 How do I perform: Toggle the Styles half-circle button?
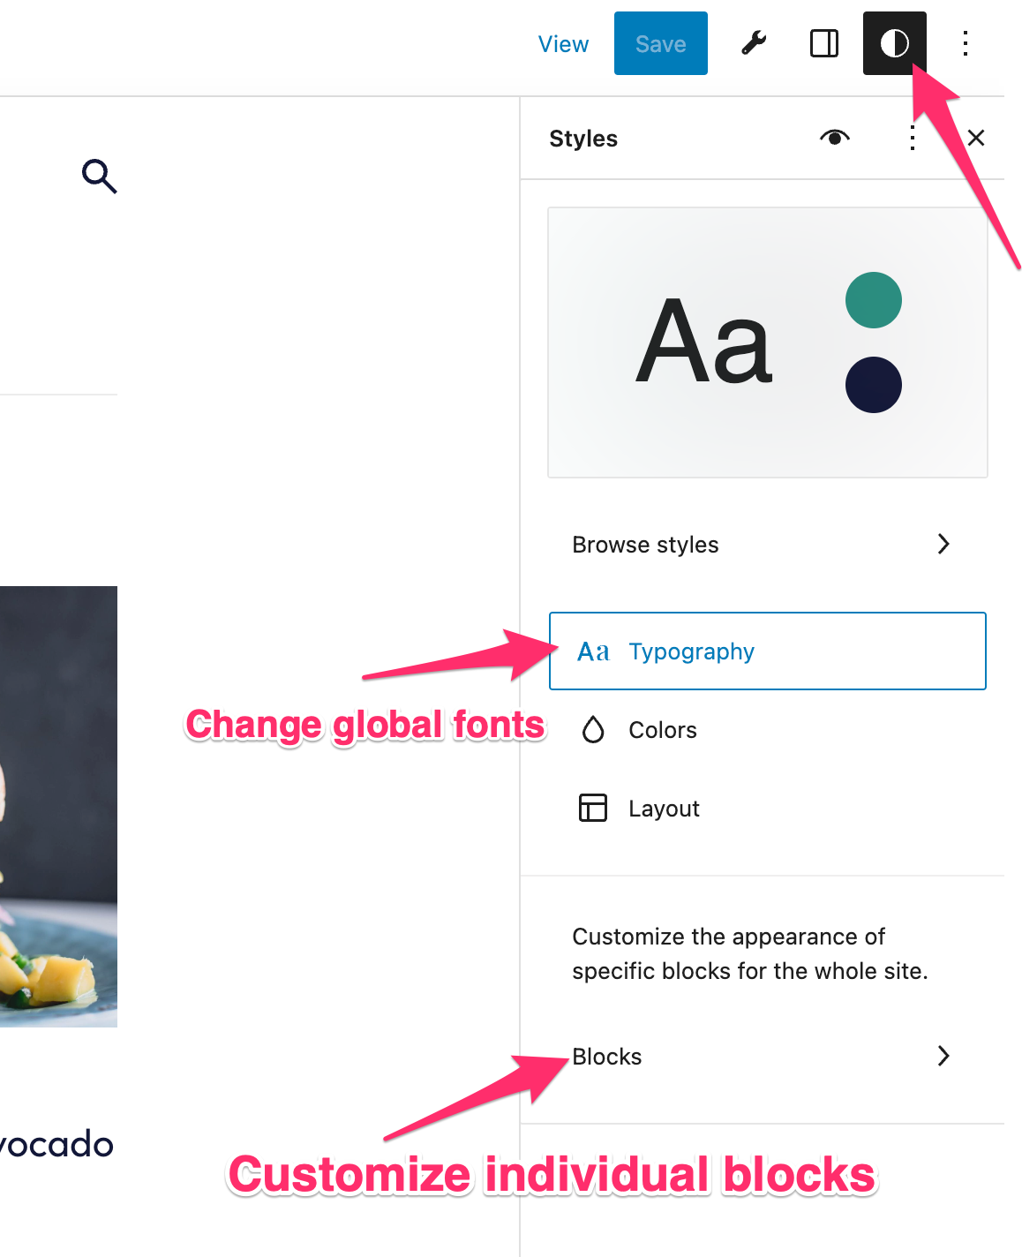(894, 43)
